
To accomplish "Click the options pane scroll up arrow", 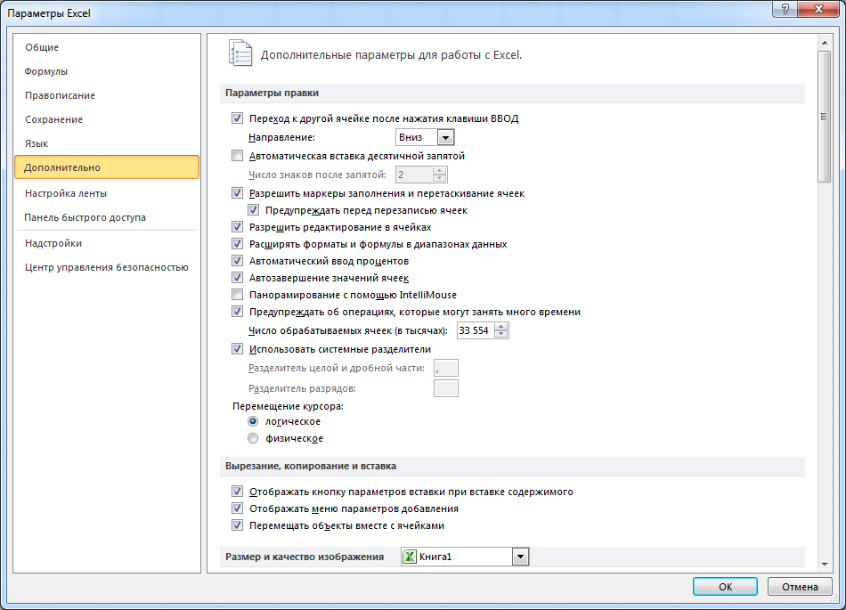I will (x=824, y=43).
